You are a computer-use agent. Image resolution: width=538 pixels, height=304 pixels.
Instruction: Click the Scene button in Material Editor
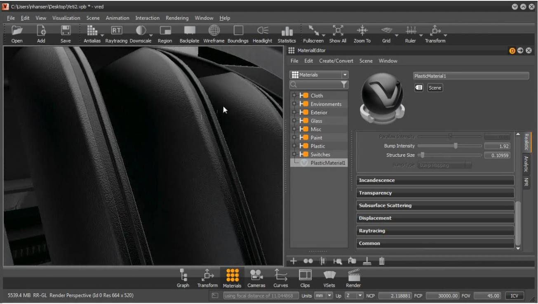[435, 87]
